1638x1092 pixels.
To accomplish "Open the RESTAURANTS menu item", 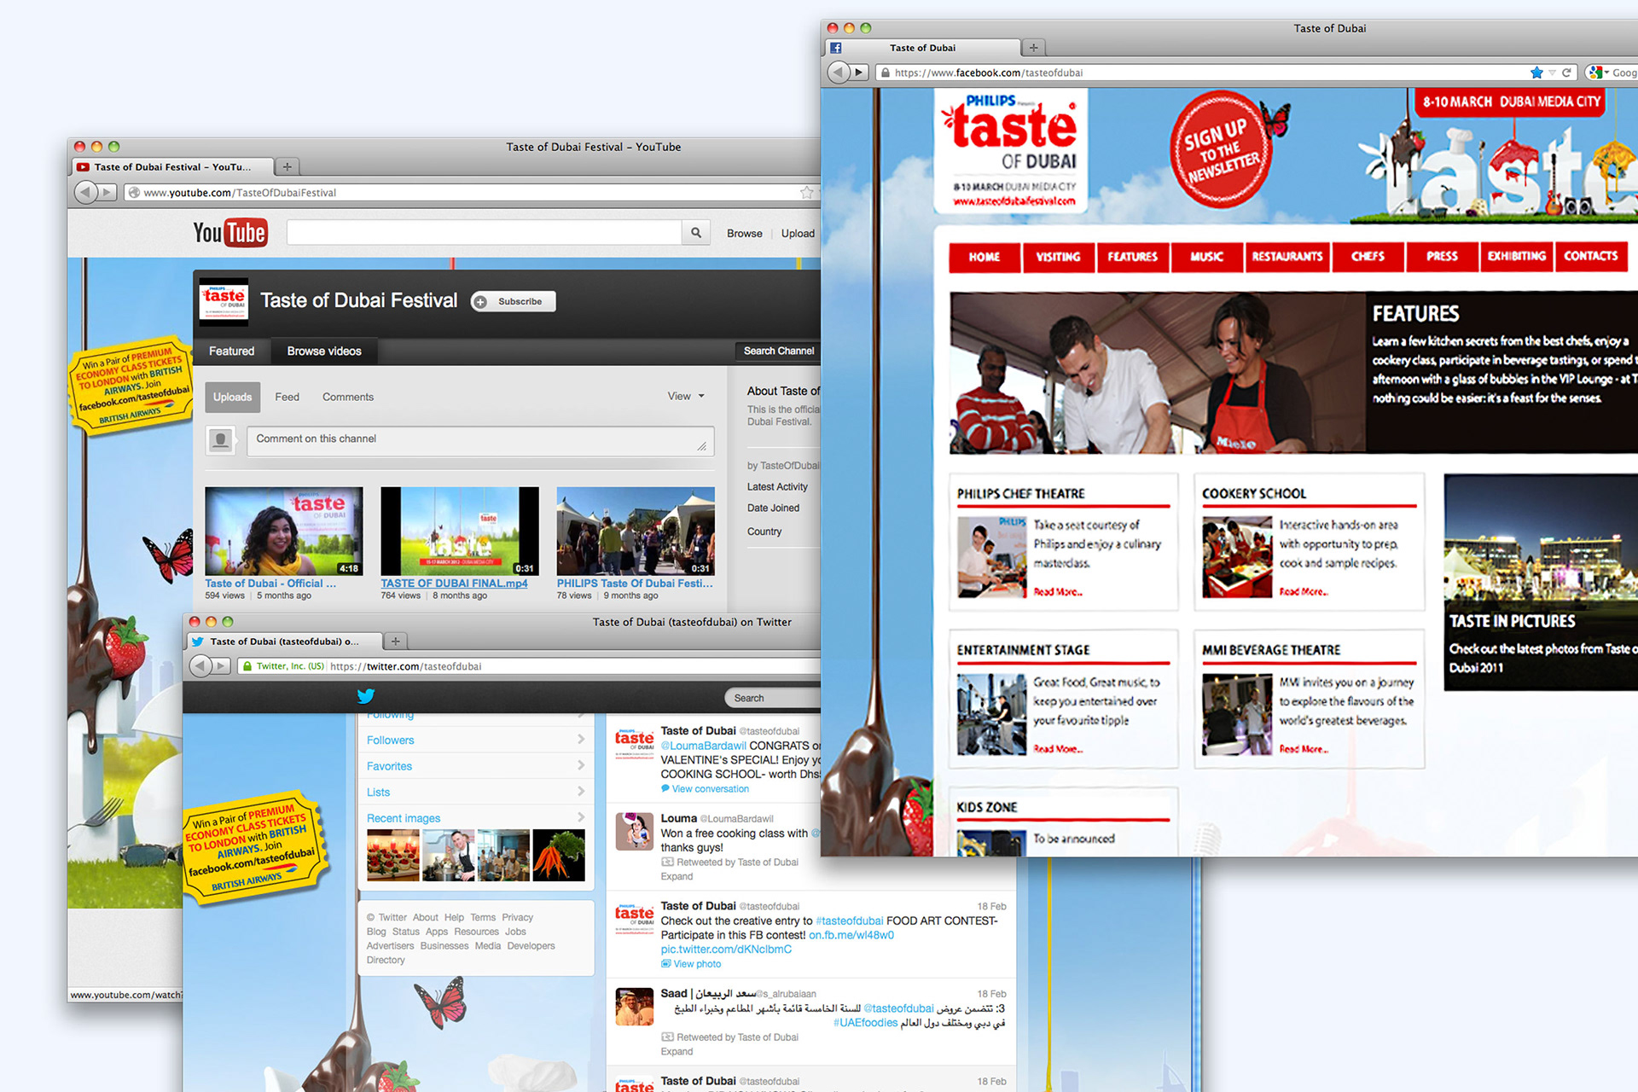I will coord(1287,257).
